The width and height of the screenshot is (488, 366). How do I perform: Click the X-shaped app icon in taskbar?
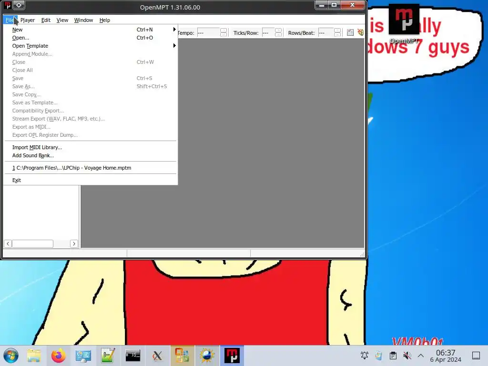[x=157, y=356]
